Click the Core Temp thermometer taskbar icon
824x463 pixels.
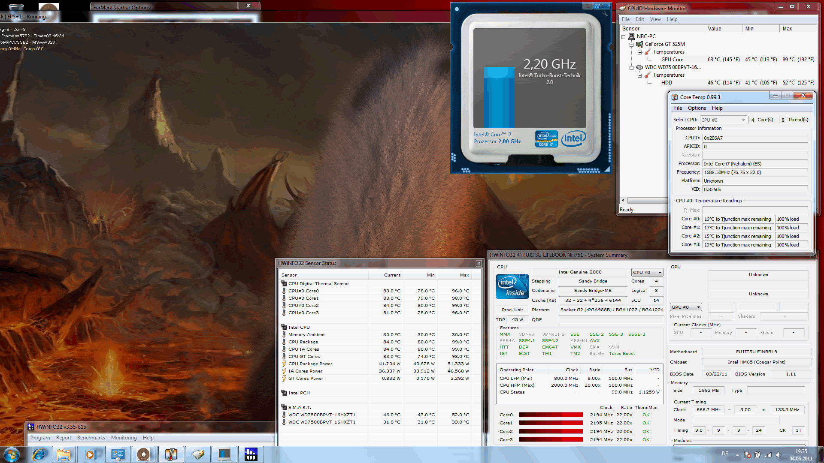pos(171,454)
